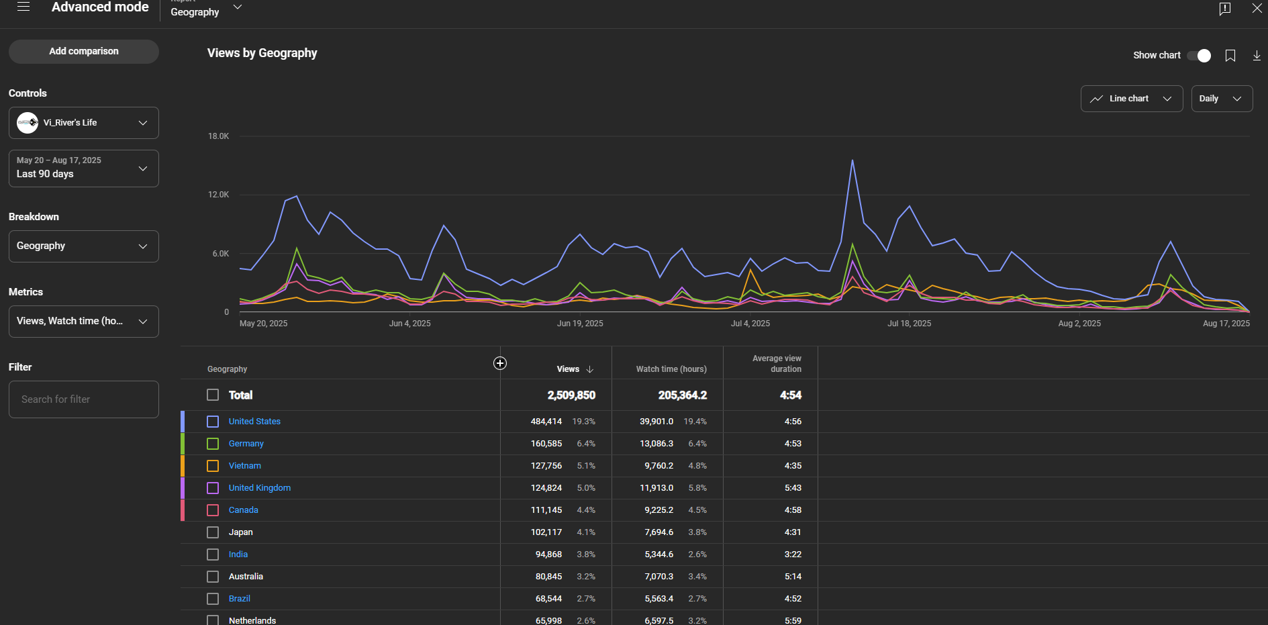Sort by the Views column header
Viewport: 1268px width, 625px height.
click(x=568, y=369)
